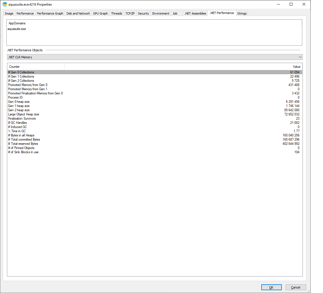Open the Performance tab
The width and height of the screenshot is (323, 293).
25,13
